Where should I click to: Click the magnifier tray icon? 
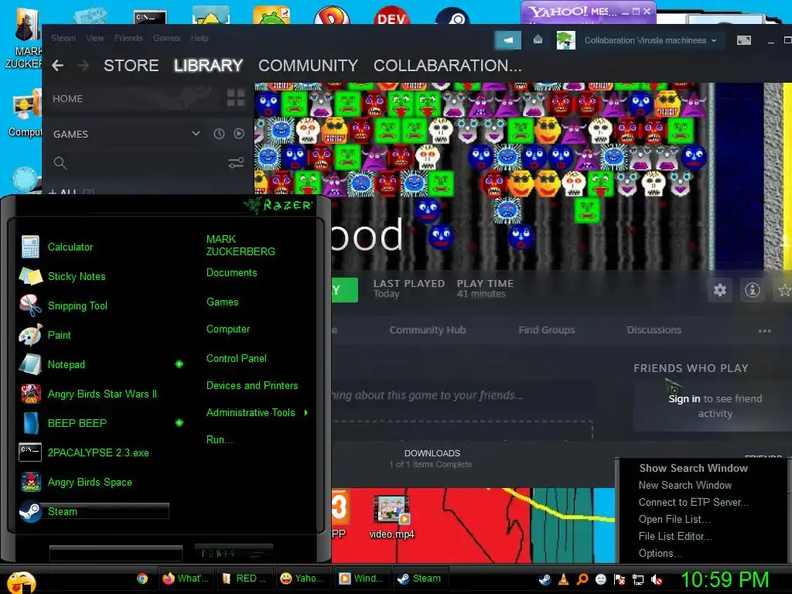tap(582, 579)
